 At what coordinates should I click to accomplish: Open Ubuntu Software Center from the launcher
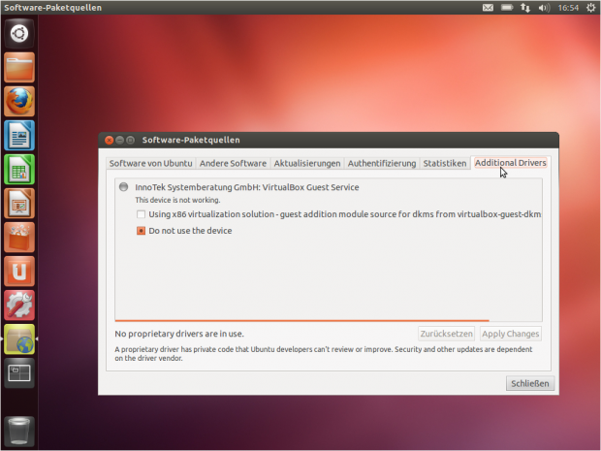click(x=19, y=238)
